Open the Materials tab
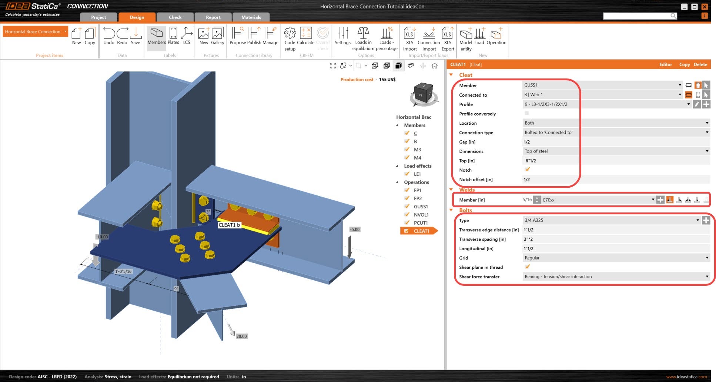 [x=251, y=17]
